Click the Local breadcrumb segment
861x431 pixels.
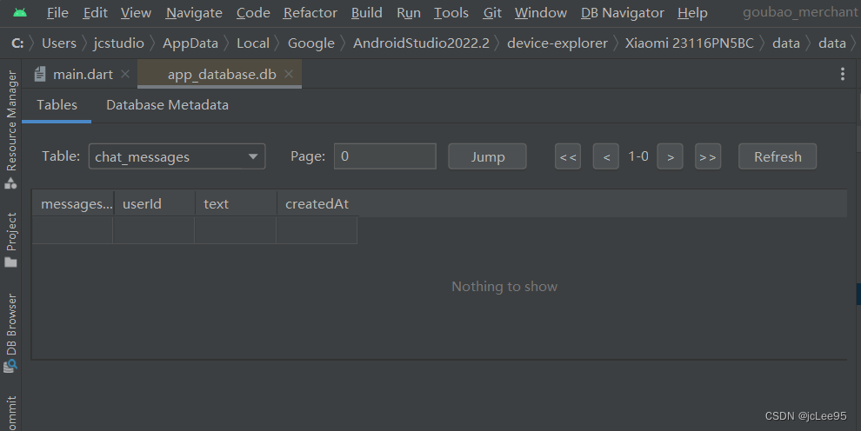pos(252,43)
